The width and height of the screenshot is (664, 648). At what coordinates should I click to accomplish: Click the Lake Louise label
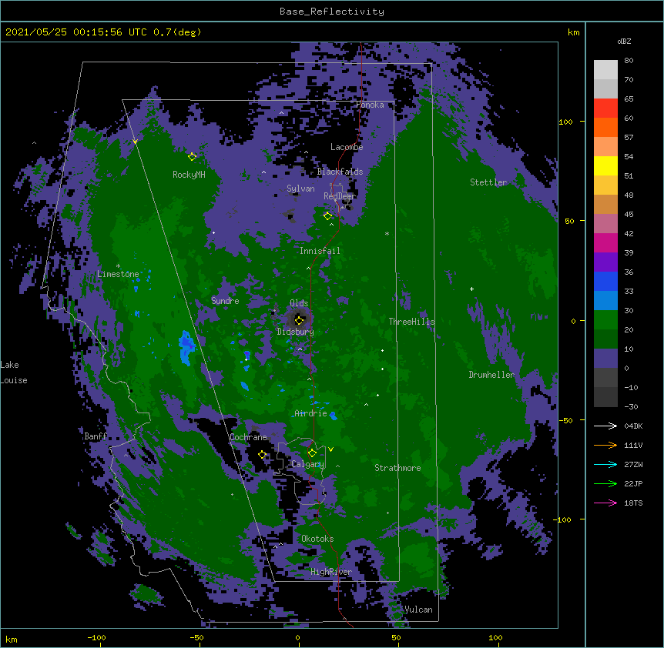14,372
